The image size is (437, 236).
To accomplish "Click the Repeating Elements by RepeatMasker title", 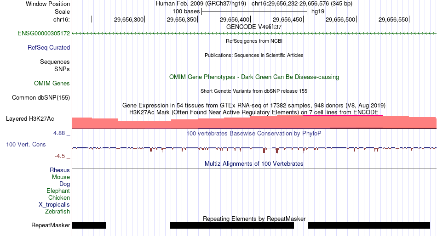I will point(254,219).
